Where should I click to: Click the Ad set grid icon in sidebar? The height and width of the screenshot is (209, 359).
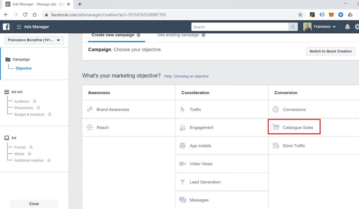tap(7, 92)
